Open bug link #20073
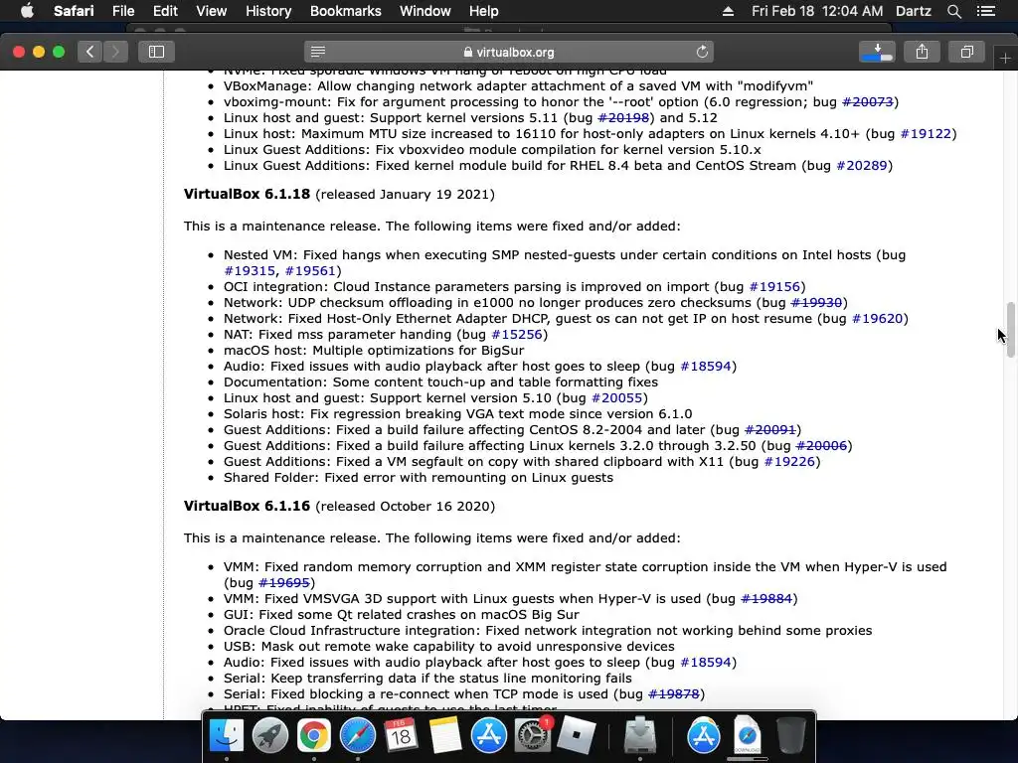 click(867, 102)
